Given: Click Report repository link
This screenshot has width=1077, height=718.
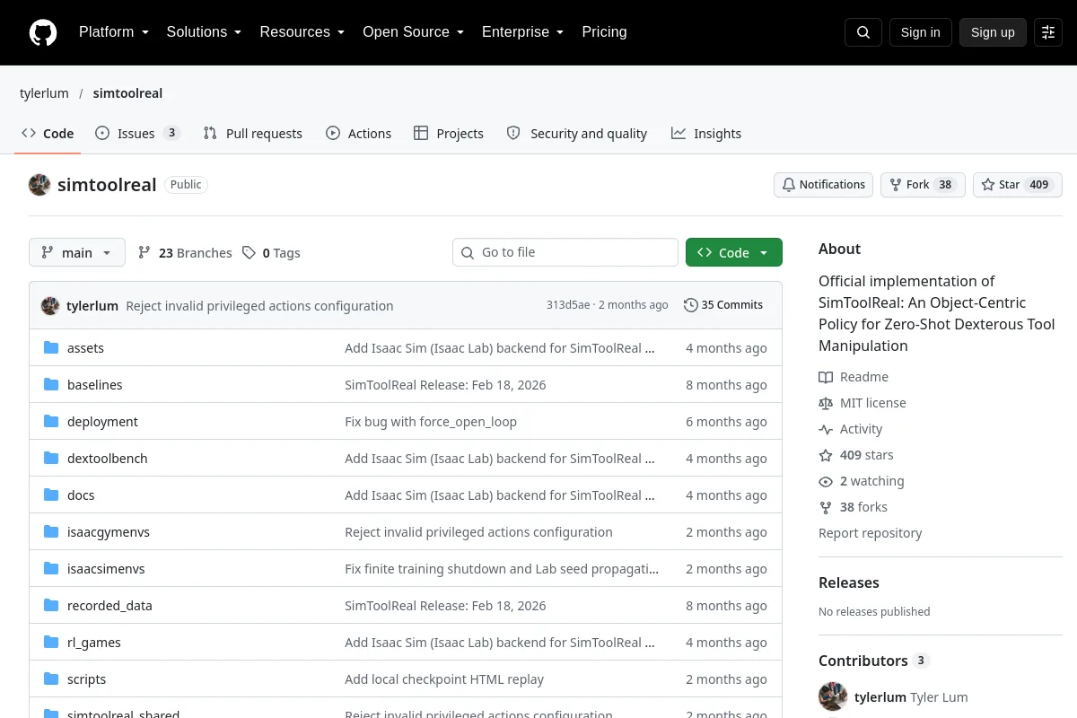Looking at the screenshot, I should coord(871,533).
